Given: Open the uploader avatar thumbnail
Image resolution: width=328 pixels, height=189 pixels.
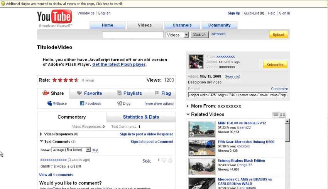Looking at the screenshot, I should [x=196, y=62].
